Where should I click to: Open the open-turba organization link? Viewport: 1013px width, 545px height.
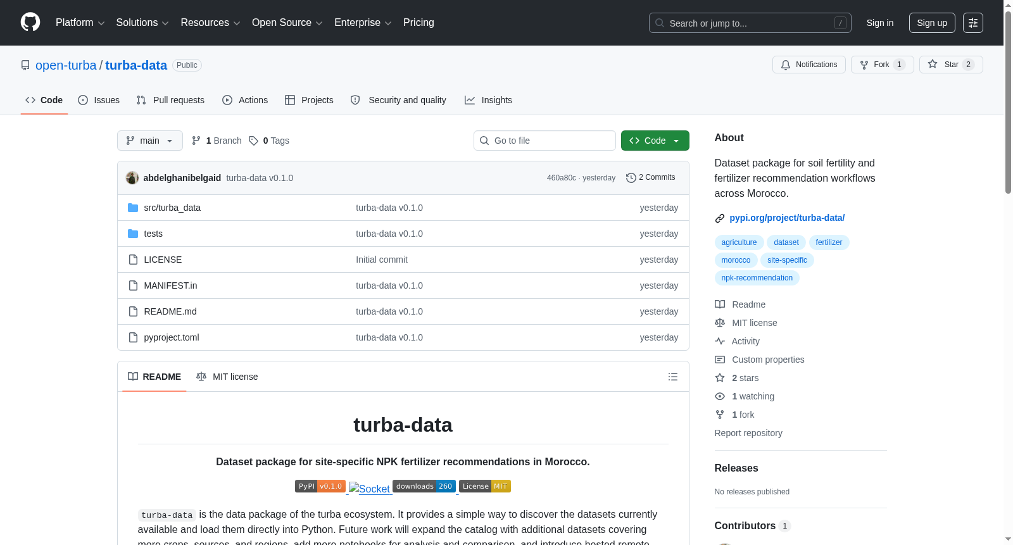coord(66,65)
